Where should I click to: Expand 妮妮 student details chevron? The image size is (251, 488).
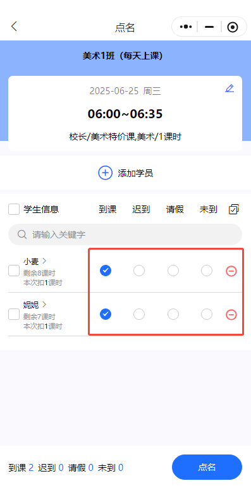pos(44,305)
